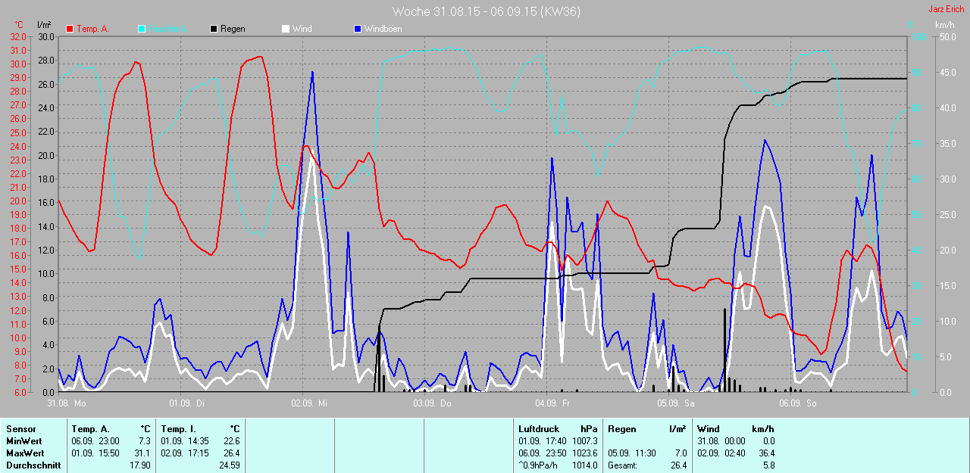The height and width of the screenshot is (473, 970).
Task: Click the minimum pressure value 1007.3
Action: pyautogui.click(x=585, y=441)
